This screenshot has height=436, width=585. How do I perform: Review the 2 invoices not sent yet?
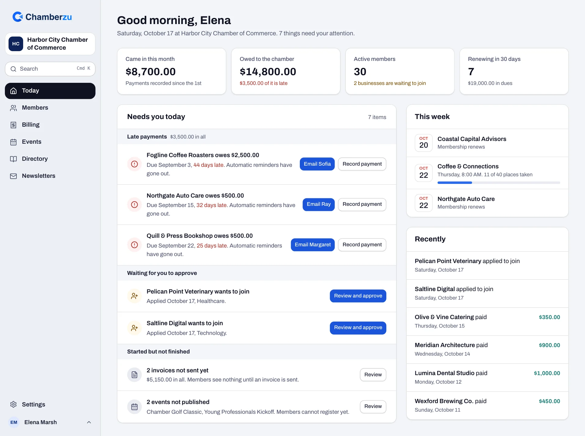[373, 375]
